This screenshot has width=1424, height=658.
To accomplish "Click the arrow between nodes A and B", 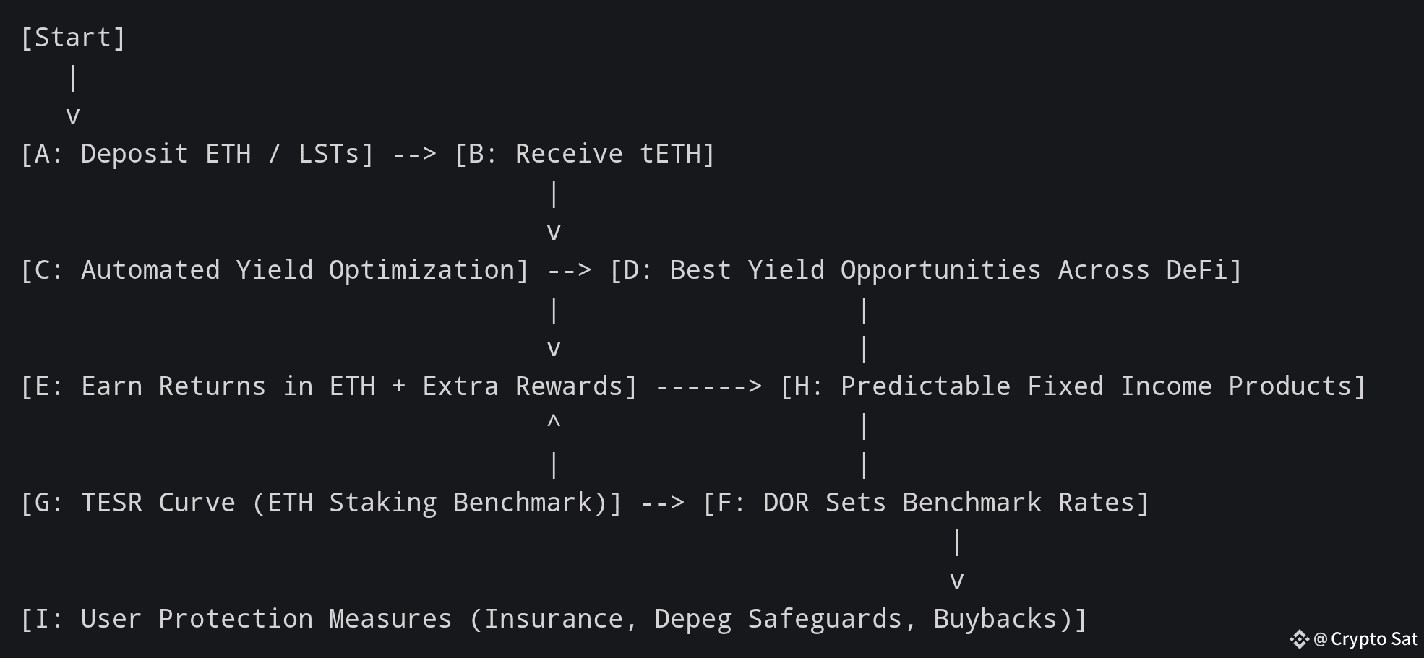I will click(414, 154).
